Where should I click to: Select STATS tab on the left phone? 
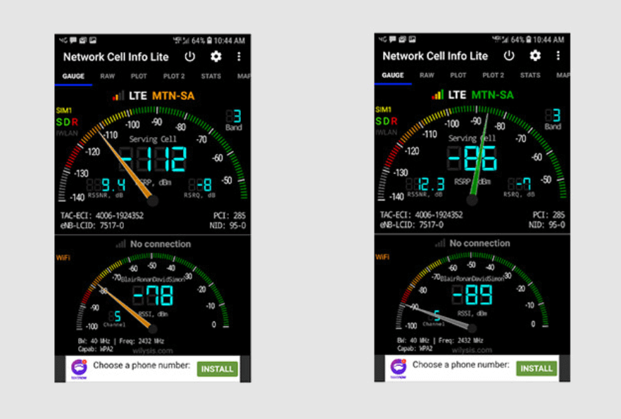point(211,76)
